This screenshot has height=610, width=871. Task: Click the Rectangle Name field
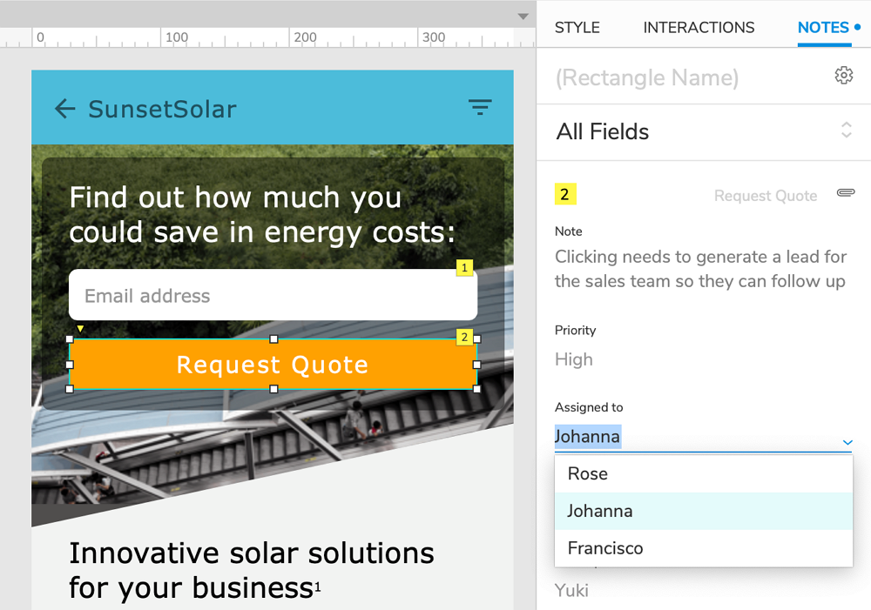pos(647,77)
